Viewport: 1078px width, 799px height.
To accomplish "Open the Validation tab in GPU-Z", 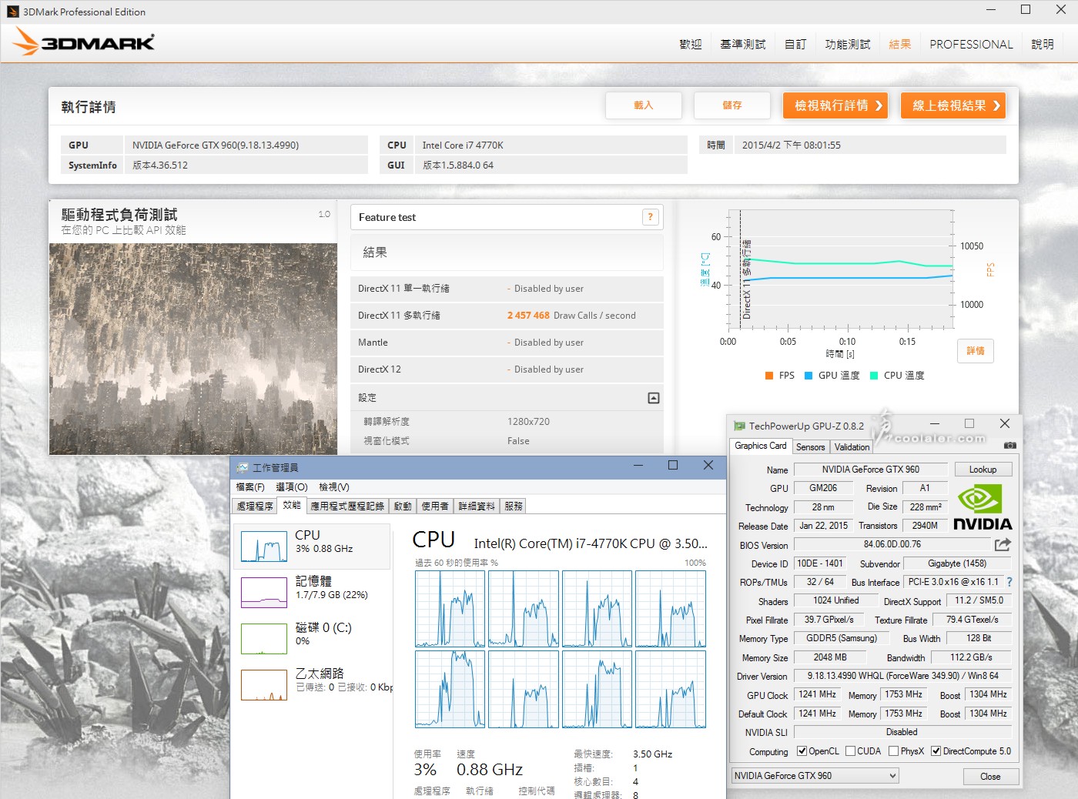I will 852,447.
